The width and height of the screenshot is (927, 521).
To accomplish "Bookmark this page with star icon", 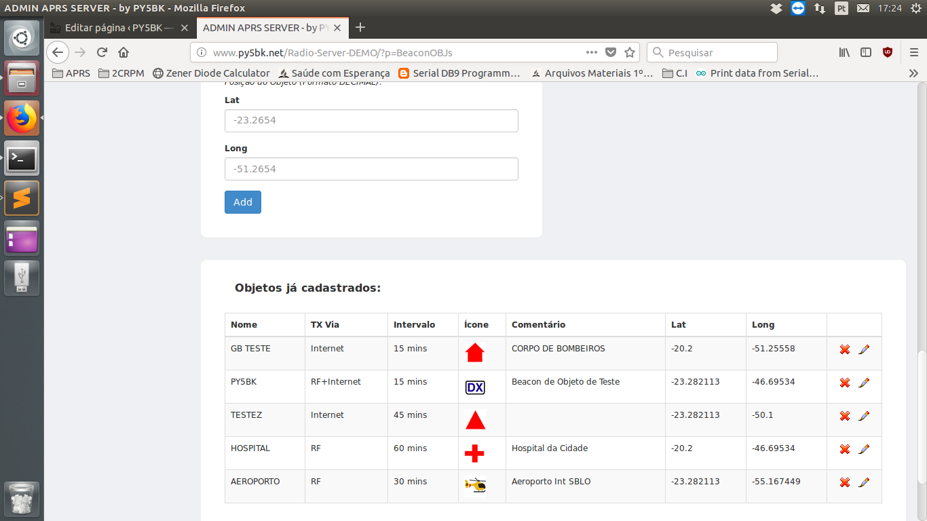I will (x=630, y=52).
